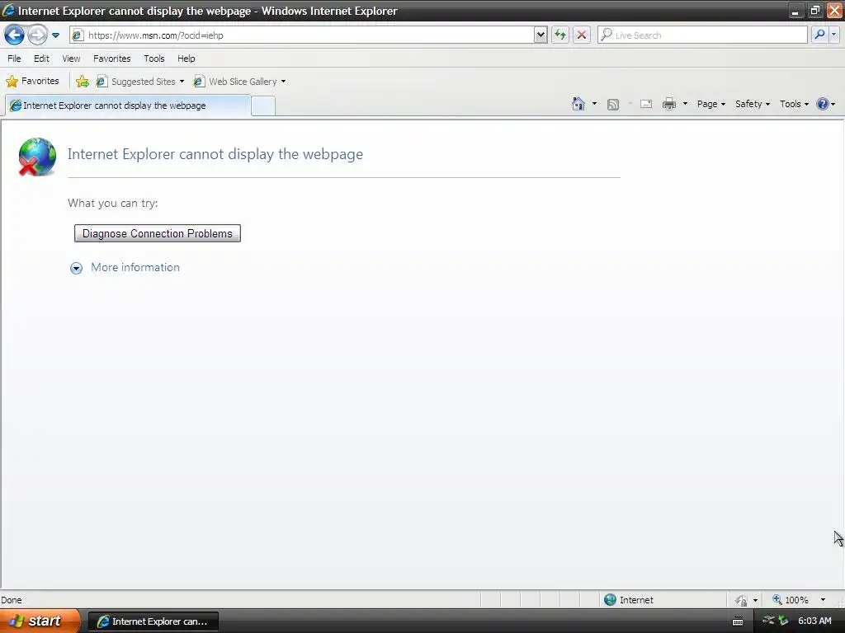845x633 pixels.
Task: Click the 100% zoom level button
Action: click(791, 600)
